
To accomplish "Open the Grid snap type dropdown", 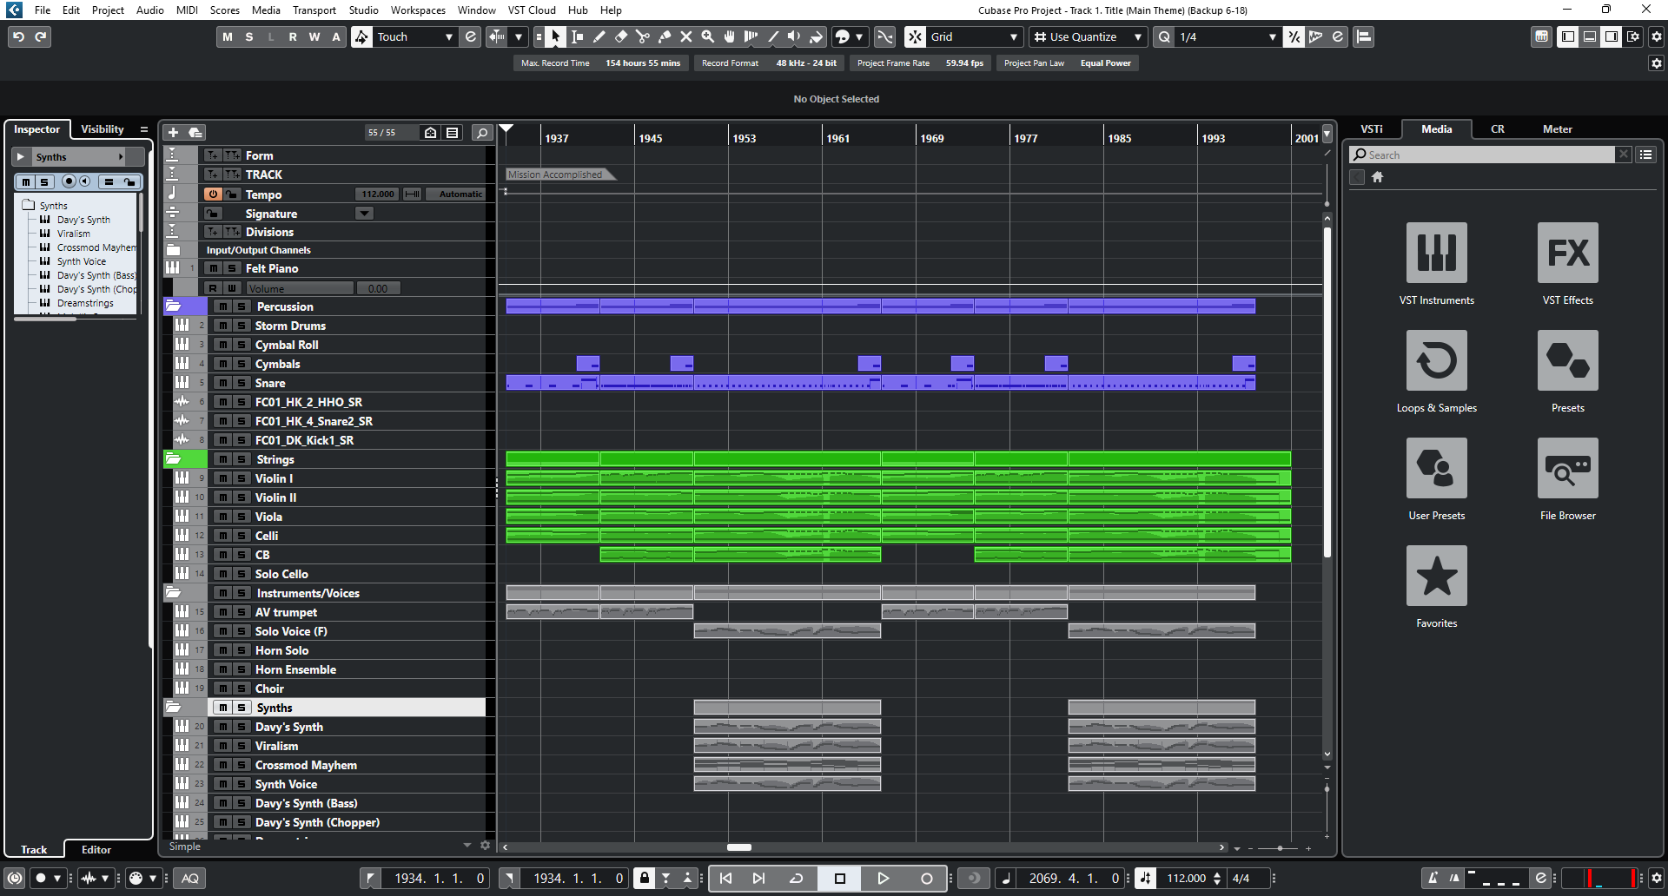I will tap(974, 36).
